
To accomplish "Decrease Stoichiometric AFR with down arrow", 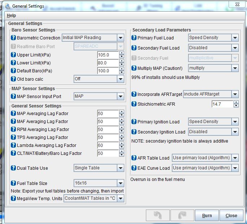I will point(236,106).
